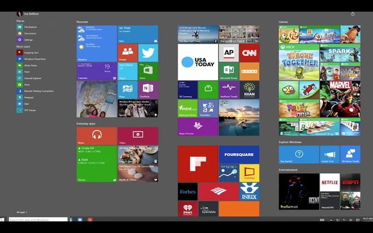Launch Internet Explorer from Most used
373x233 pixels.
[x=29, y=78]
